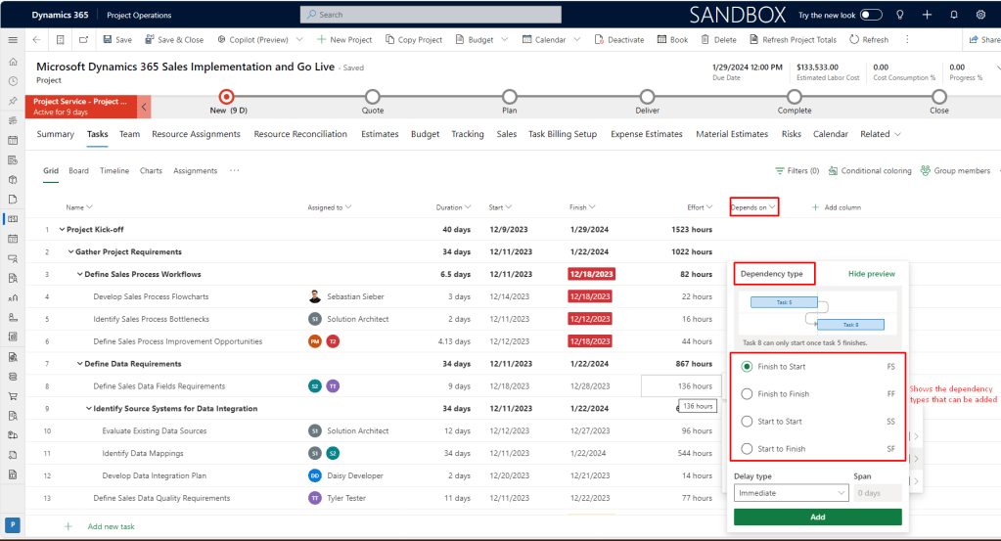
Task: Collapse the Define Sales Process Workflows task
Action: click(x=80, y=275)
